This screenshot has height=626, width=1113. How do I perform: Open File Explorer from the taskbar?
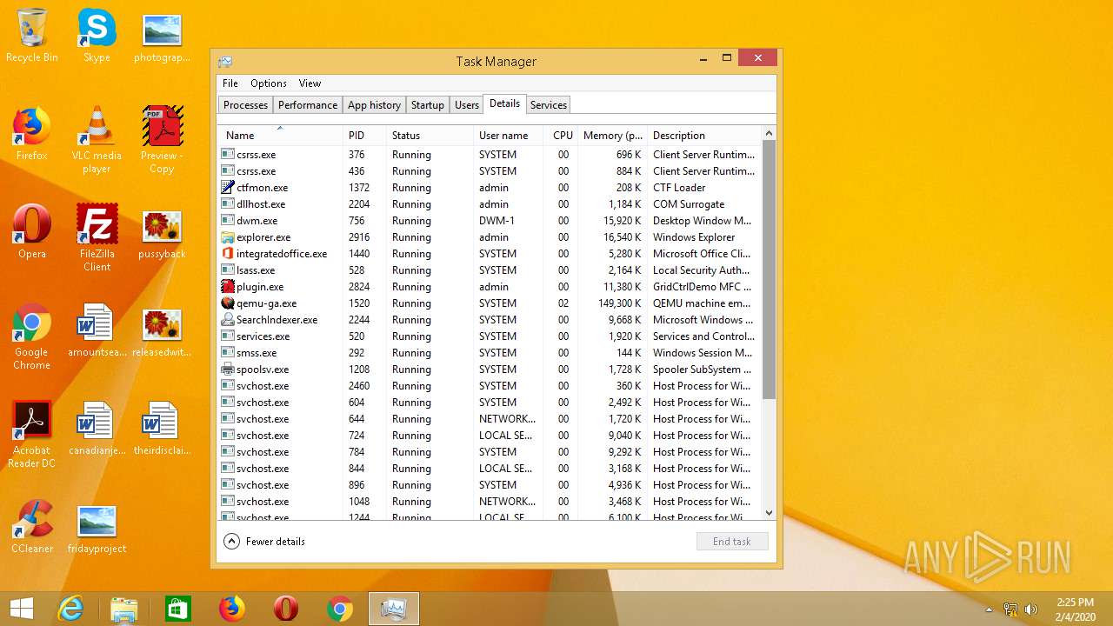click(x=124, y=609)
